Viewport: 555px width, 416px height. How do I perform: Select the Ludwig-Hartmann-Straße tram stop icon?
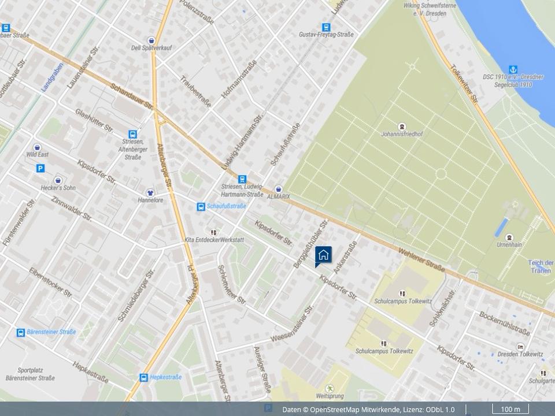tap(242, 179)
